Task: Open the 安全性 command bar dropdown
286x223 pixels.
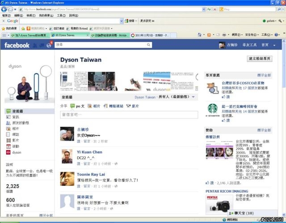Action: 252,35
